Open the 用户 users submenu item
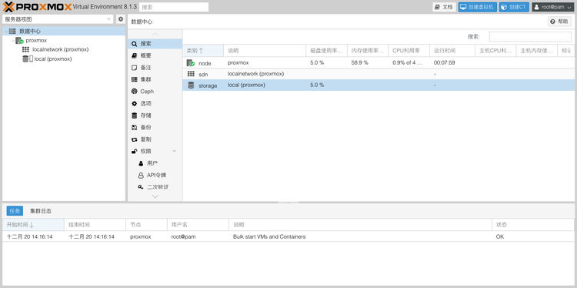This screenshot has width=577, height=288. click(155, 163)
